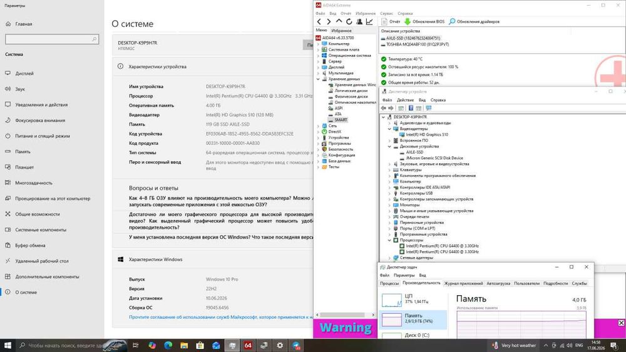The image size is (626, 352).
Task: Open the AIDA64 graph chart icon
Action: 369,21
